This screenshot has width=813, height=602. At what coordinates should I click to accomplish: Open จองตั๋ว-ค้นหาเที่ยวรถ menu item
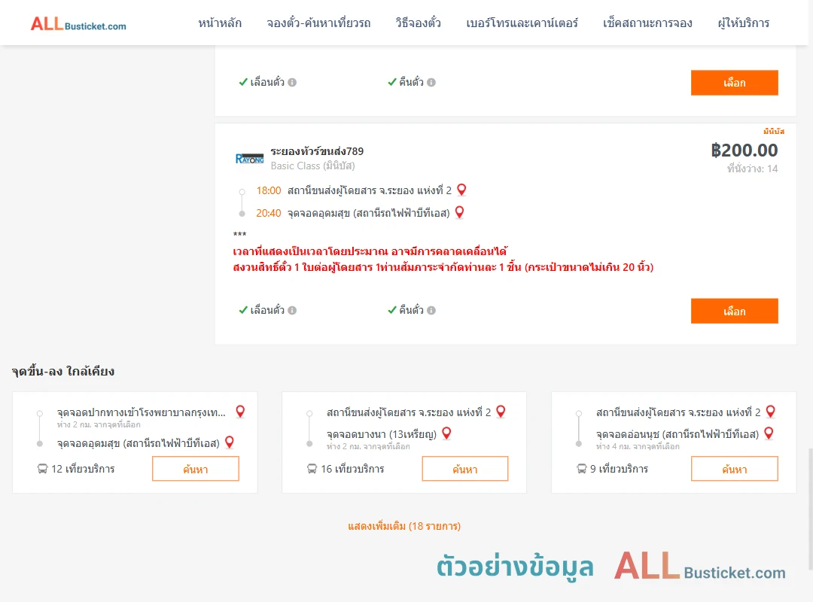tap(318, 23)
